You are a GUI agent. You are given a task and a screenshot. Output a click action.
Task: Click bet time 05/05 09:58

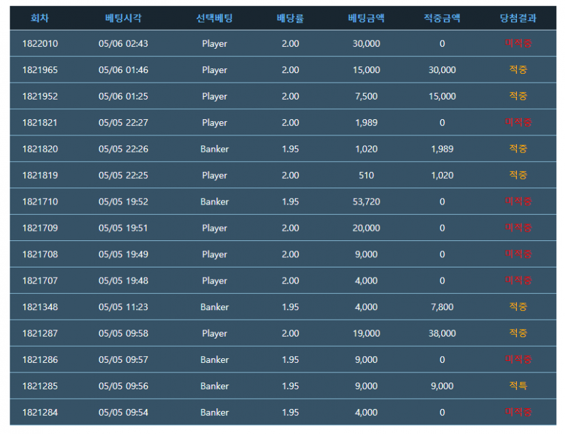coord(123,333)
